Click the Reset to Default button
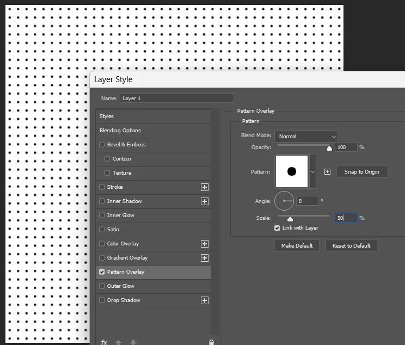 click(351, 245)
